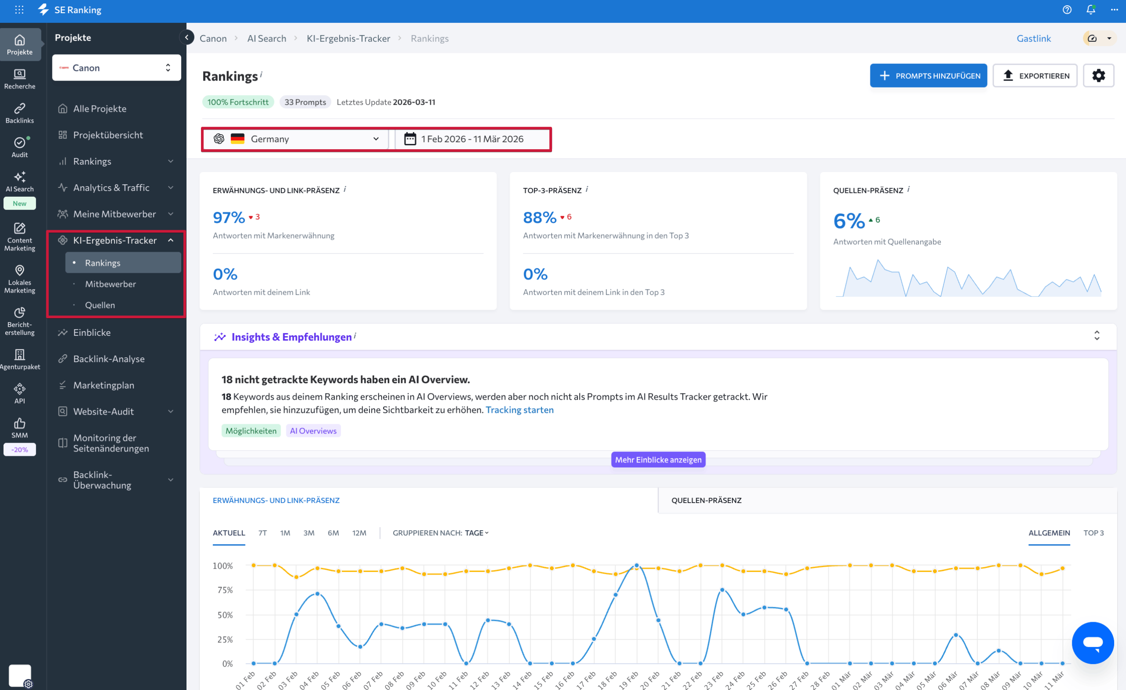The image size is (1126, 690).
Task: Open the Recherche section in sidebar
Action: (x=20, y=78)
